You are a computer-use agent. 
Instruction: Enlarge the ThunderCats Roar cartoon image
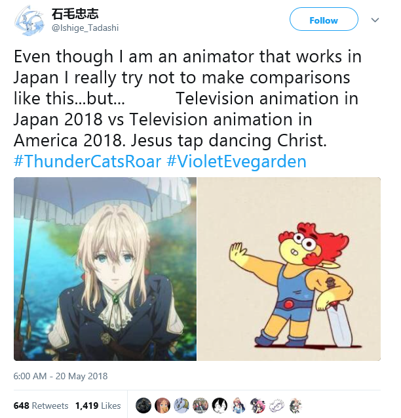pyautogui.click(x=289, y=269)
